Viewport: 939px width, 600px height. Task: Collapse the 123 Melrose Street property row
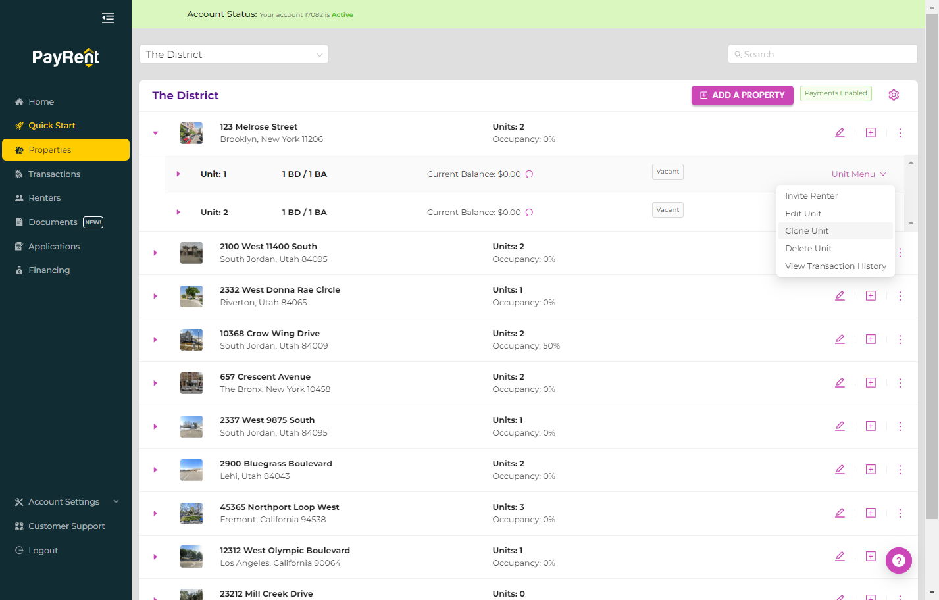[155, 133]
